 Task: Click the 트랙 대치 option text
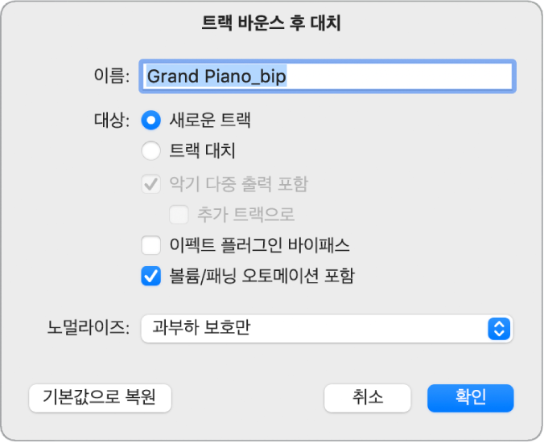click(x=202, y=150)
